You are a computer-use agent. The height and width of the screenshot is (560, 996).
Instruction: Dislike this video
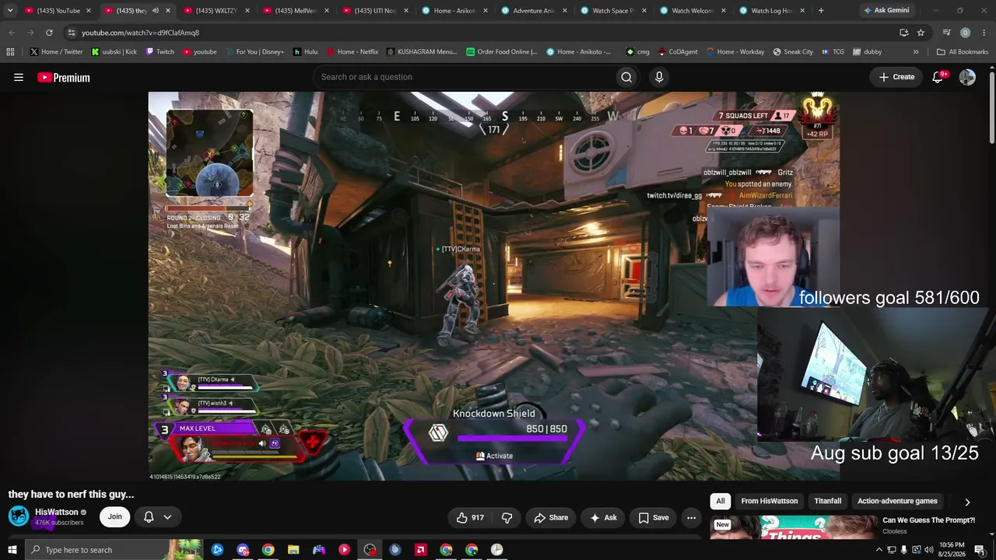tap(507, 518)
